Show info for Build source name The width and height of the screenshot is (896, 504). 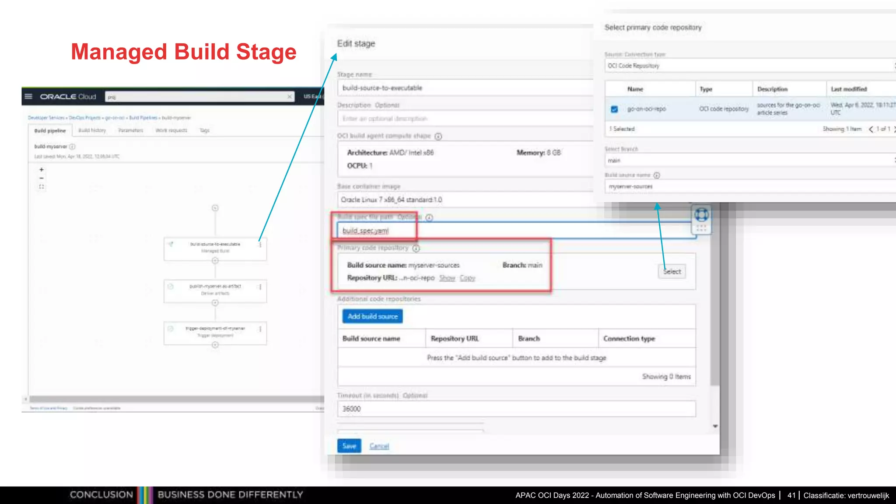click(657, 175)
